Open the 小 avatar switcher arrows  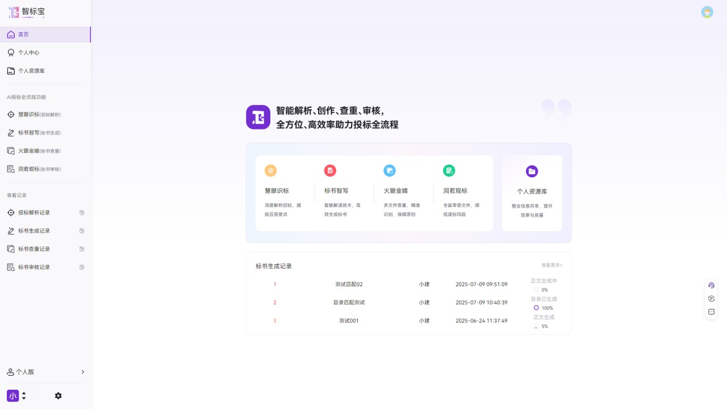pos(24,395)
